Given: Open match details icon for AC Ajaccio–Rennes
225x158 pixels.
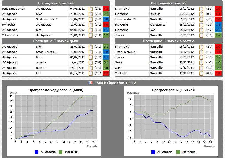Looking at the screenshot, I should (91, 68).
